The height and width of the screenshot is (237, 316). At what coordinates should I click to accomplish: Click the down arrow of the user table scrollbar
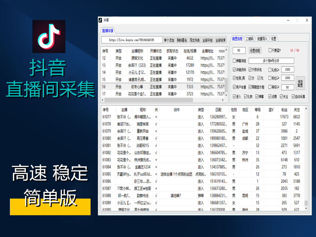(x=306, y=209)
